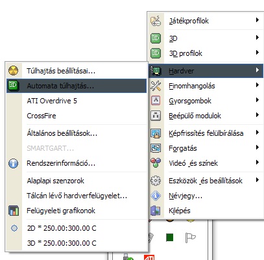Expand the 3D submenu arrow
264x260 pixels.
click(257, 38)
